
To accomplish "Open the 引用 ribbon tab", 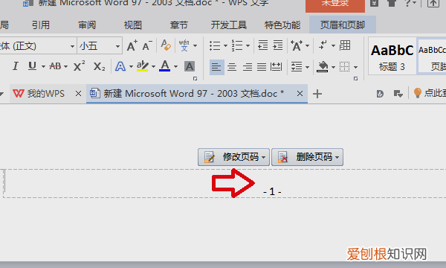I will [x=41, y=25].
